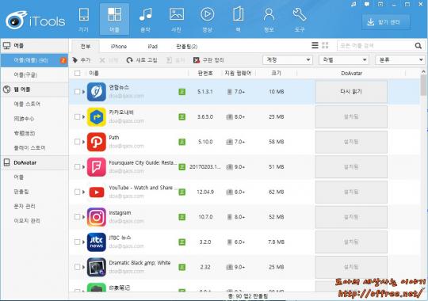Toggle the select-all checkbox in header
The image size is (428, 301).
coord(78,73)
